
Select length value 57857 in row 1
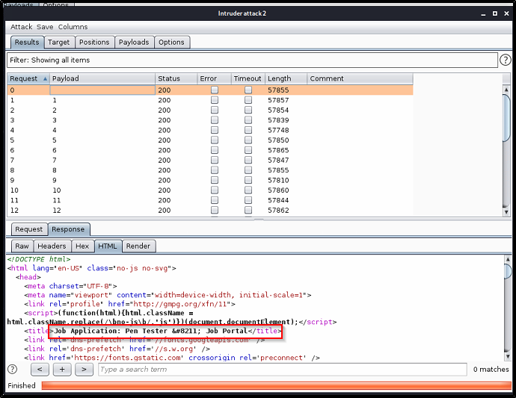(x=278, y=100)
